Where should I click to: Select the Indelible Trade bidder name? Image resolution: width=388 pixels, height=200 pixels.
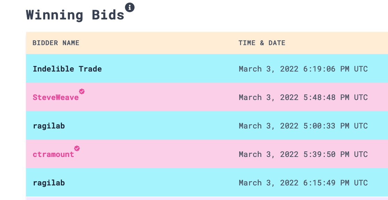pyautogui.click(x=67, y=69)
